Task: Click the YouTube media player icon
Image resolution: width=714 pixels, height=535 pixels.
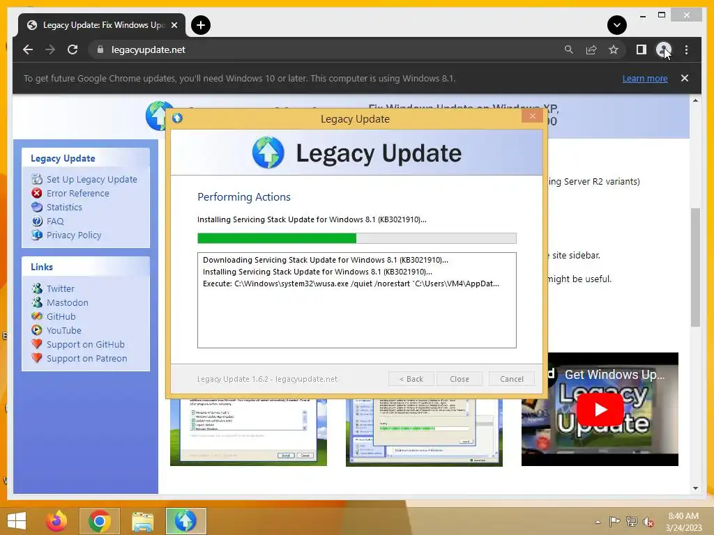Action: [x=37, y=329]
